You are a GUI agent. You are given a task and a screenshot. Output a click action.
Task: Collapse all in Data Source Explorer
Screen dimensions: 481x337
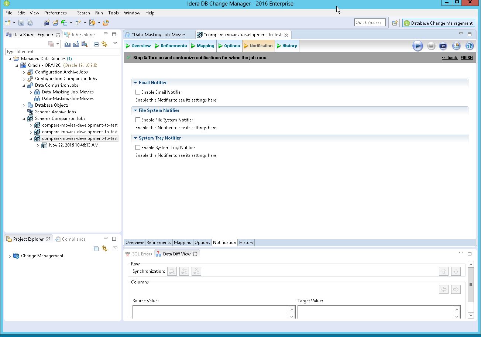point(96,44)
